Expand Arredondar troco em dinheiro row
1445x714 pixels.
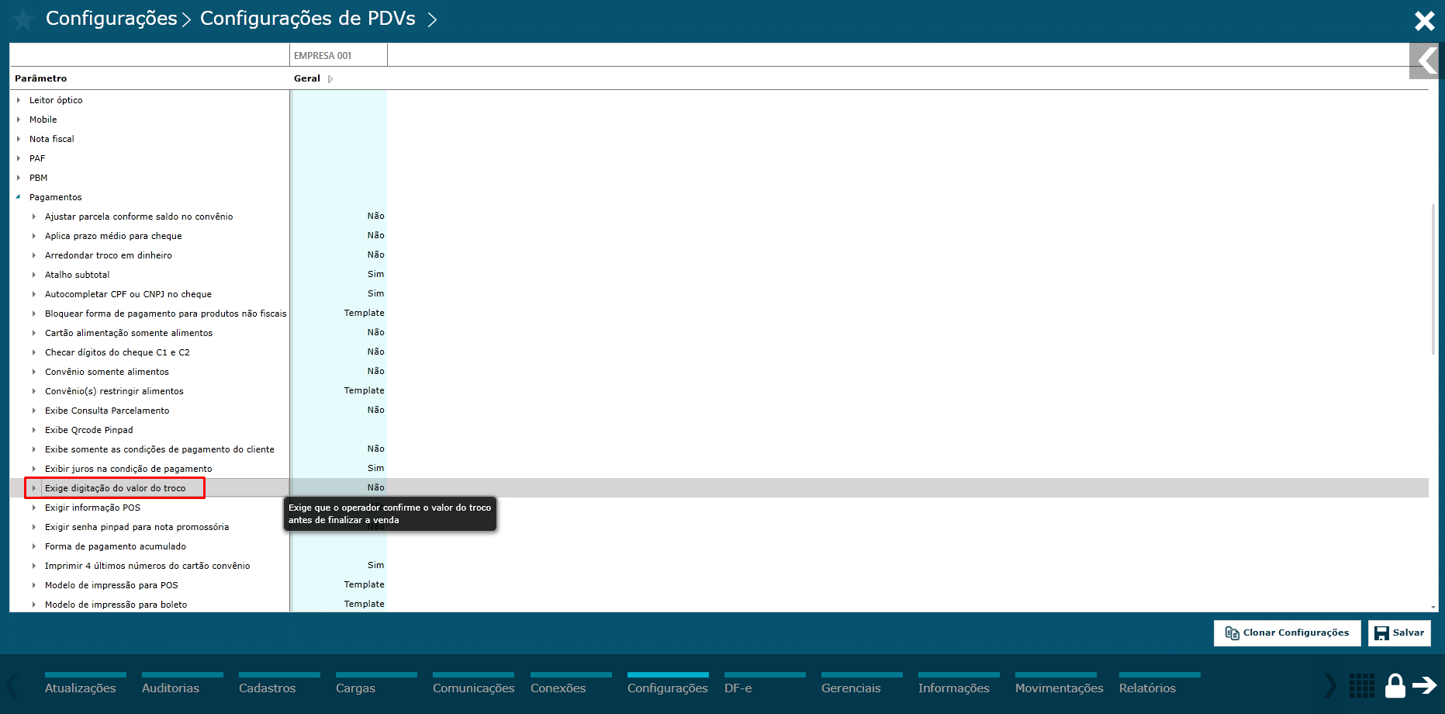pyautogui.click(x=34, y=255)
